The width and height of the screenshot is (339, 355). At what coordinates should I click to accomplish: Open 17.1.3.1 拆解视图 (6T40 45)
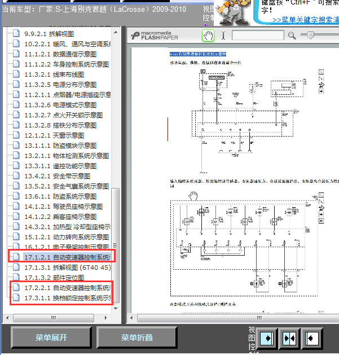coord(68,268)
